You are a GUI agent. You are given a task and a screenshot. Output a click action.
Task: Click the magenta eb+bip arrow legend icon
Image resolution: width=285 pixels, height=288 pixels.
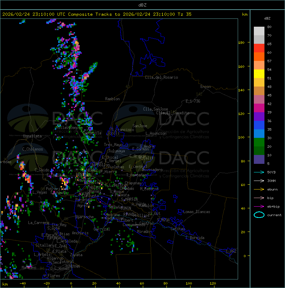point(259,207)
